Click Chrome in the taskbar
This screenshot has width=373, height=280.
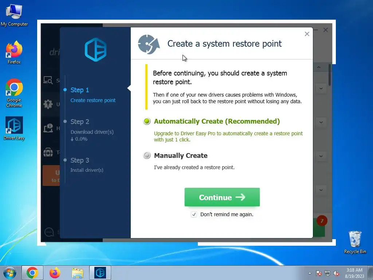point(32,273)
